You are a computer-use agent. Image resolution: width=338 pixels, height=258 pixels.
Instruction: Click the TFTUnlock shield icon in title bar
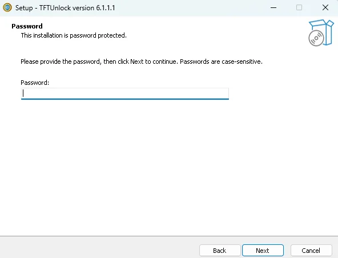[7, 7]
